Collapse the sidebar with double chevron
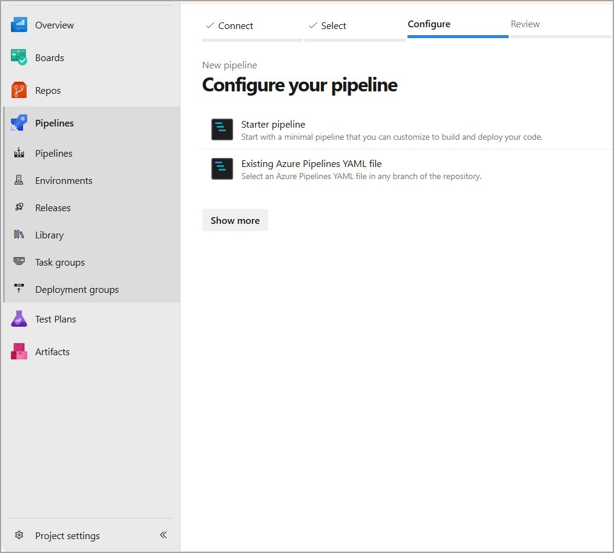 163,535
